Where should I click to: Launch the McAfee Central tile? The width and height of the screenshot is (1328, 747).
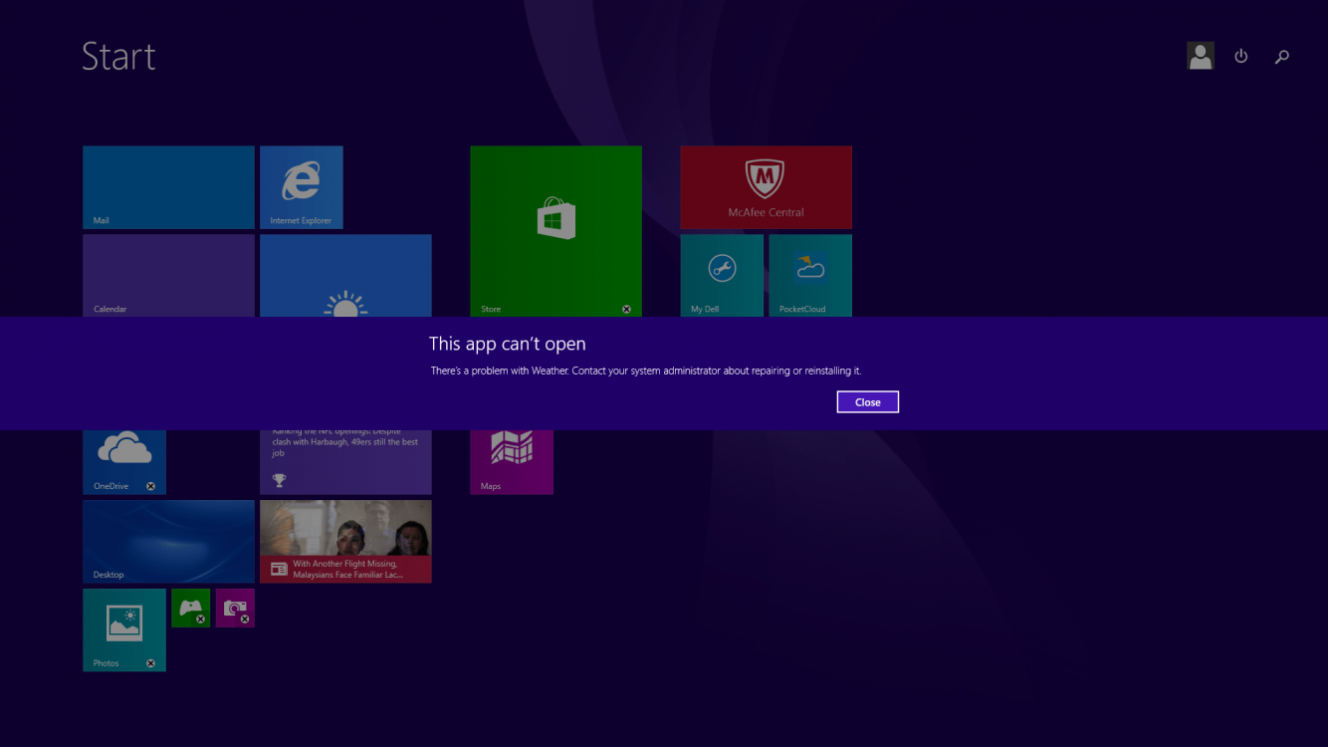pyautogui.click(x=766, y=187)
